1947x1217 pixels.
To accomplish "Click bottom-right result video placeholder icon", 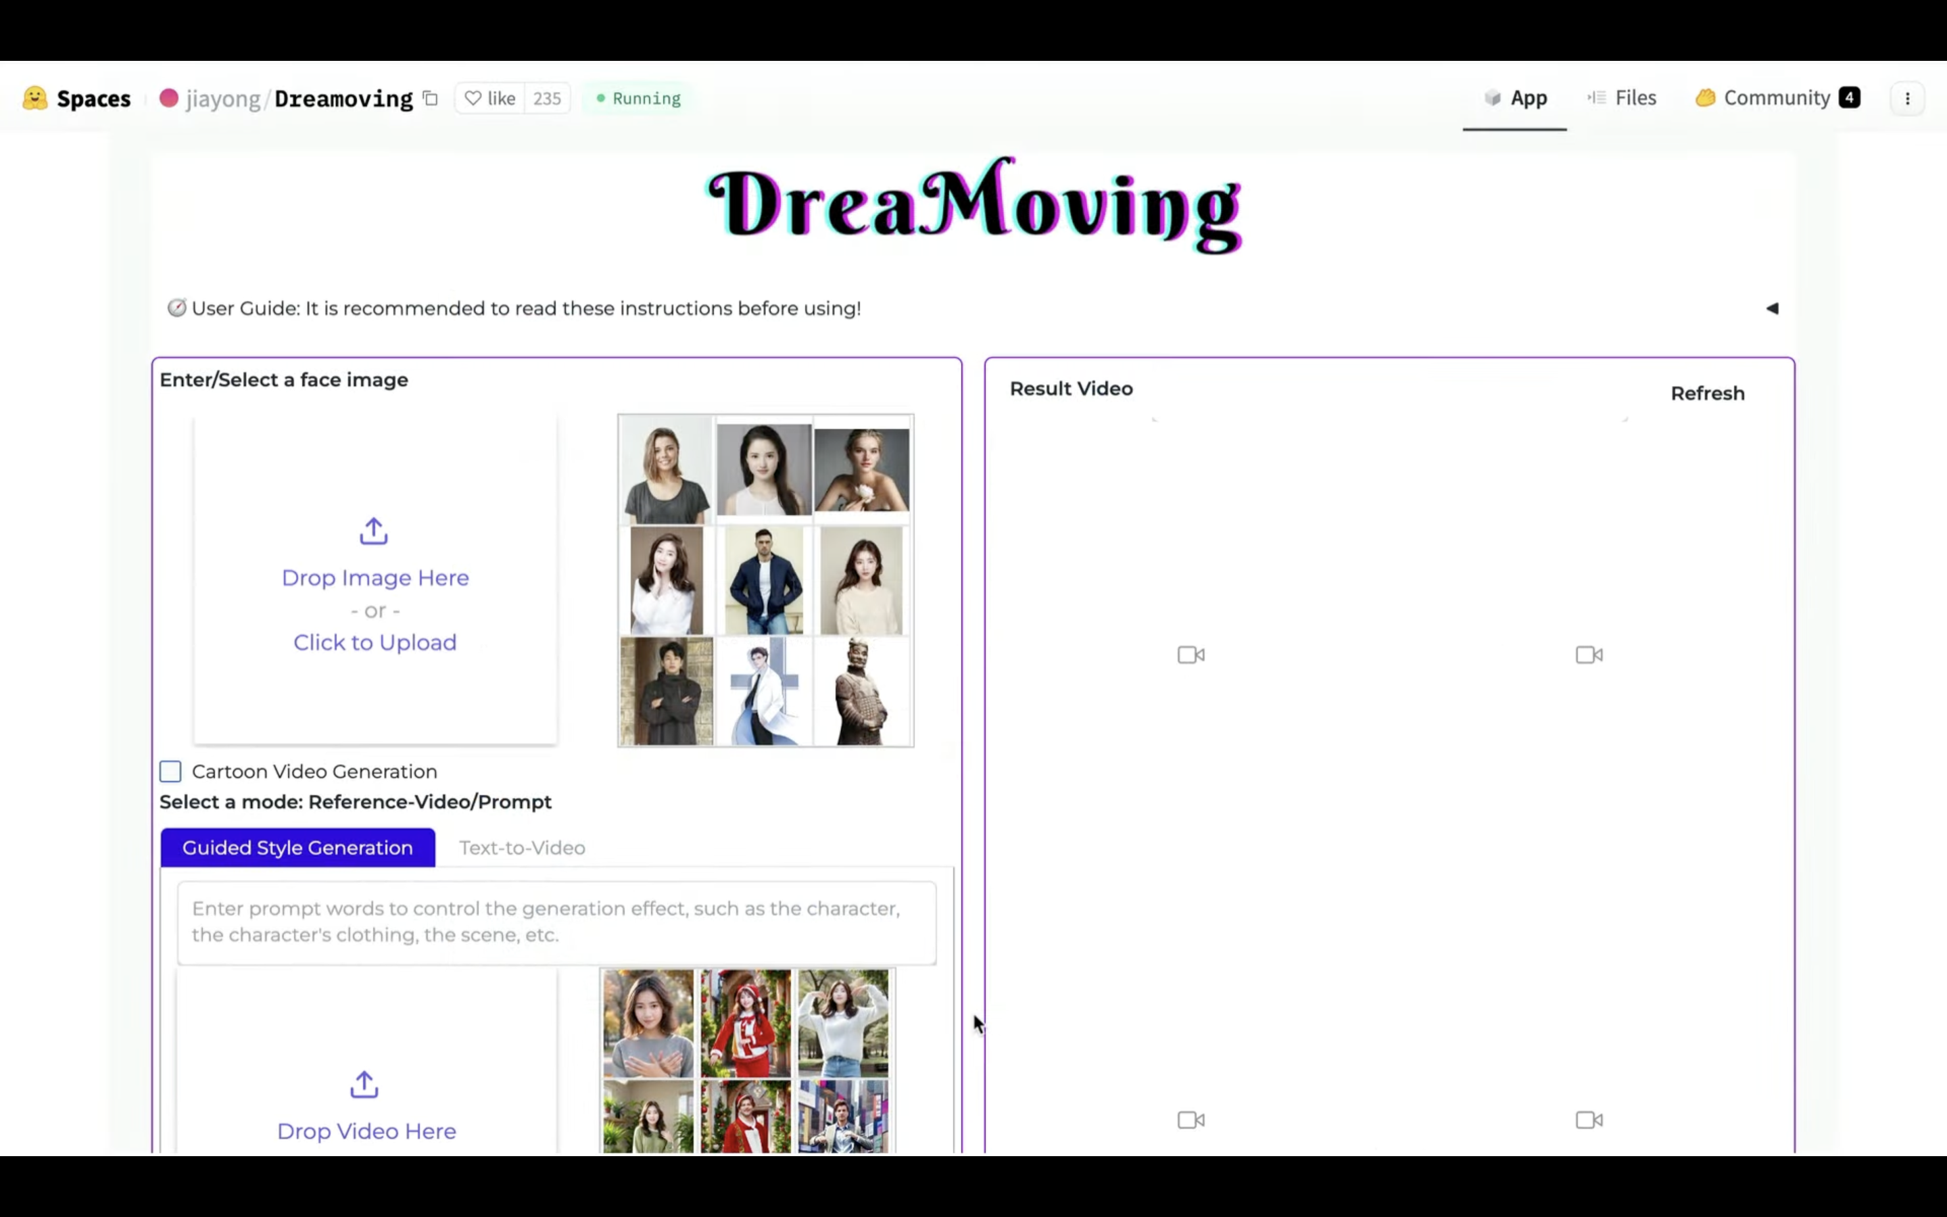I will [x=1589, y=1120].
